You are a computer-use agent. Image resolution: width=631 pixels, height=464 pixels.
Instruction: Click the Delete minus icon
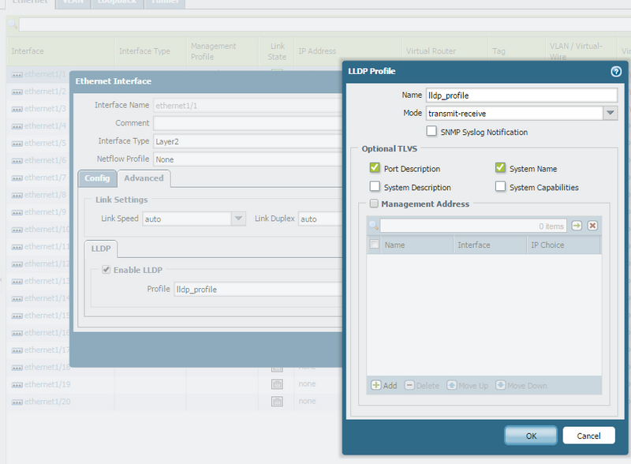point(409,385)
